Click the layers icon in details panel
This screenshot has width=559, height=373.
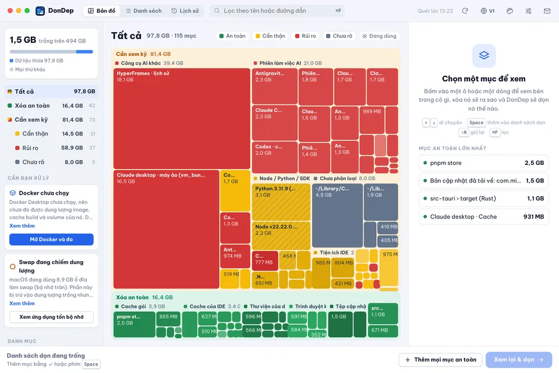(484, 55)
